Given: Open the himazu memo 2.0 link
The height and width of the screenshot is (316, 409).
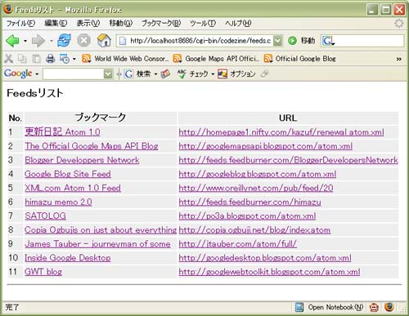Looking at the screenshot, I should coord(58,202).
